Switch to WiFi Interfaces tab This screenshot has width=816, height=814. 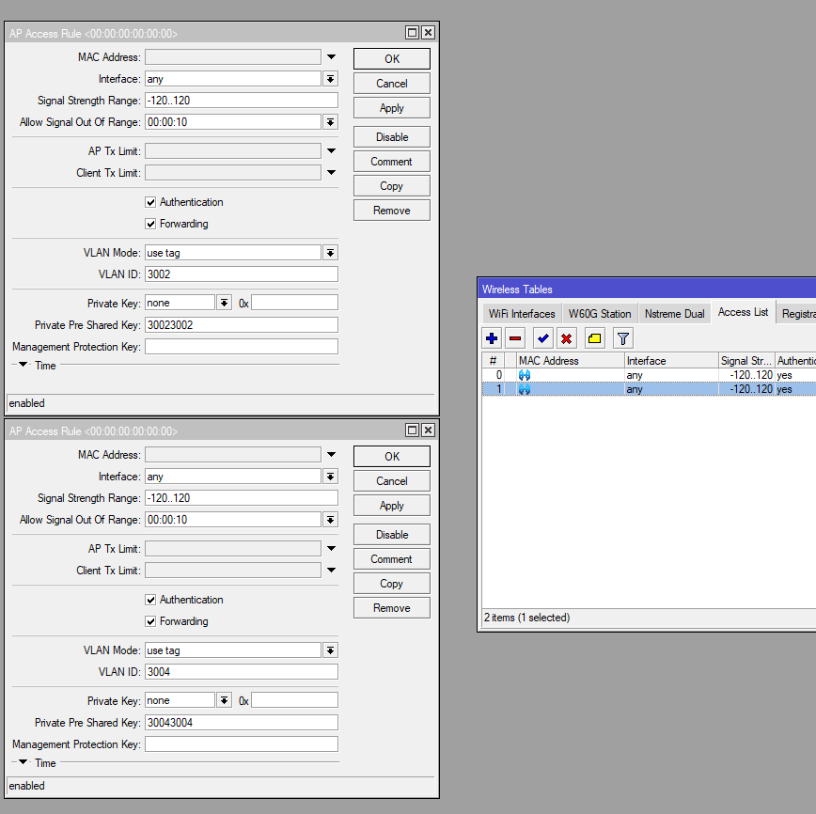pos(522,314)
